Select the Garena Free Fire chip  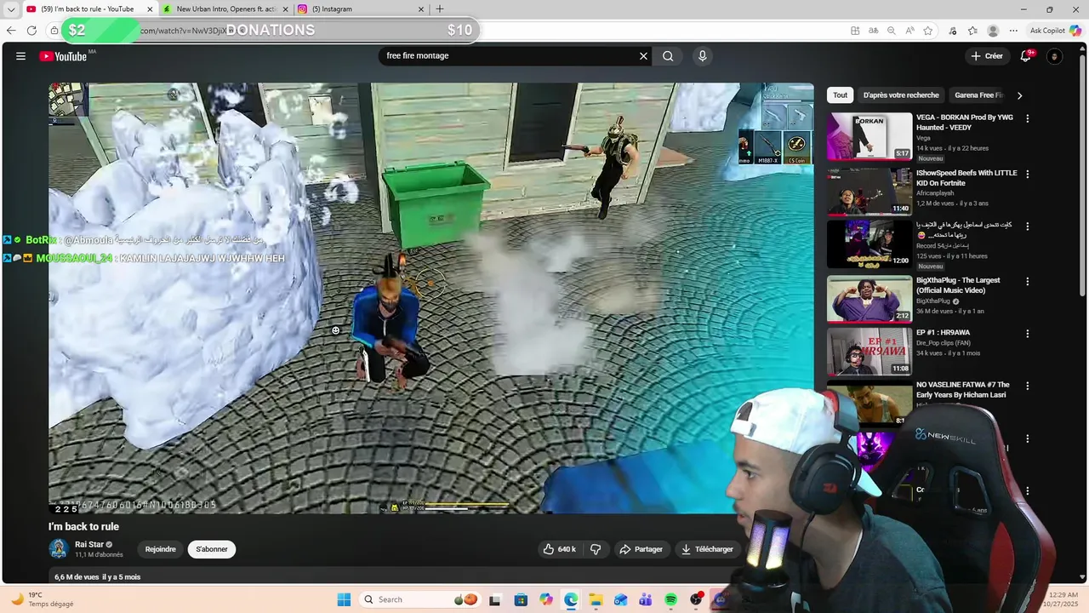click(x=978, y=95)
